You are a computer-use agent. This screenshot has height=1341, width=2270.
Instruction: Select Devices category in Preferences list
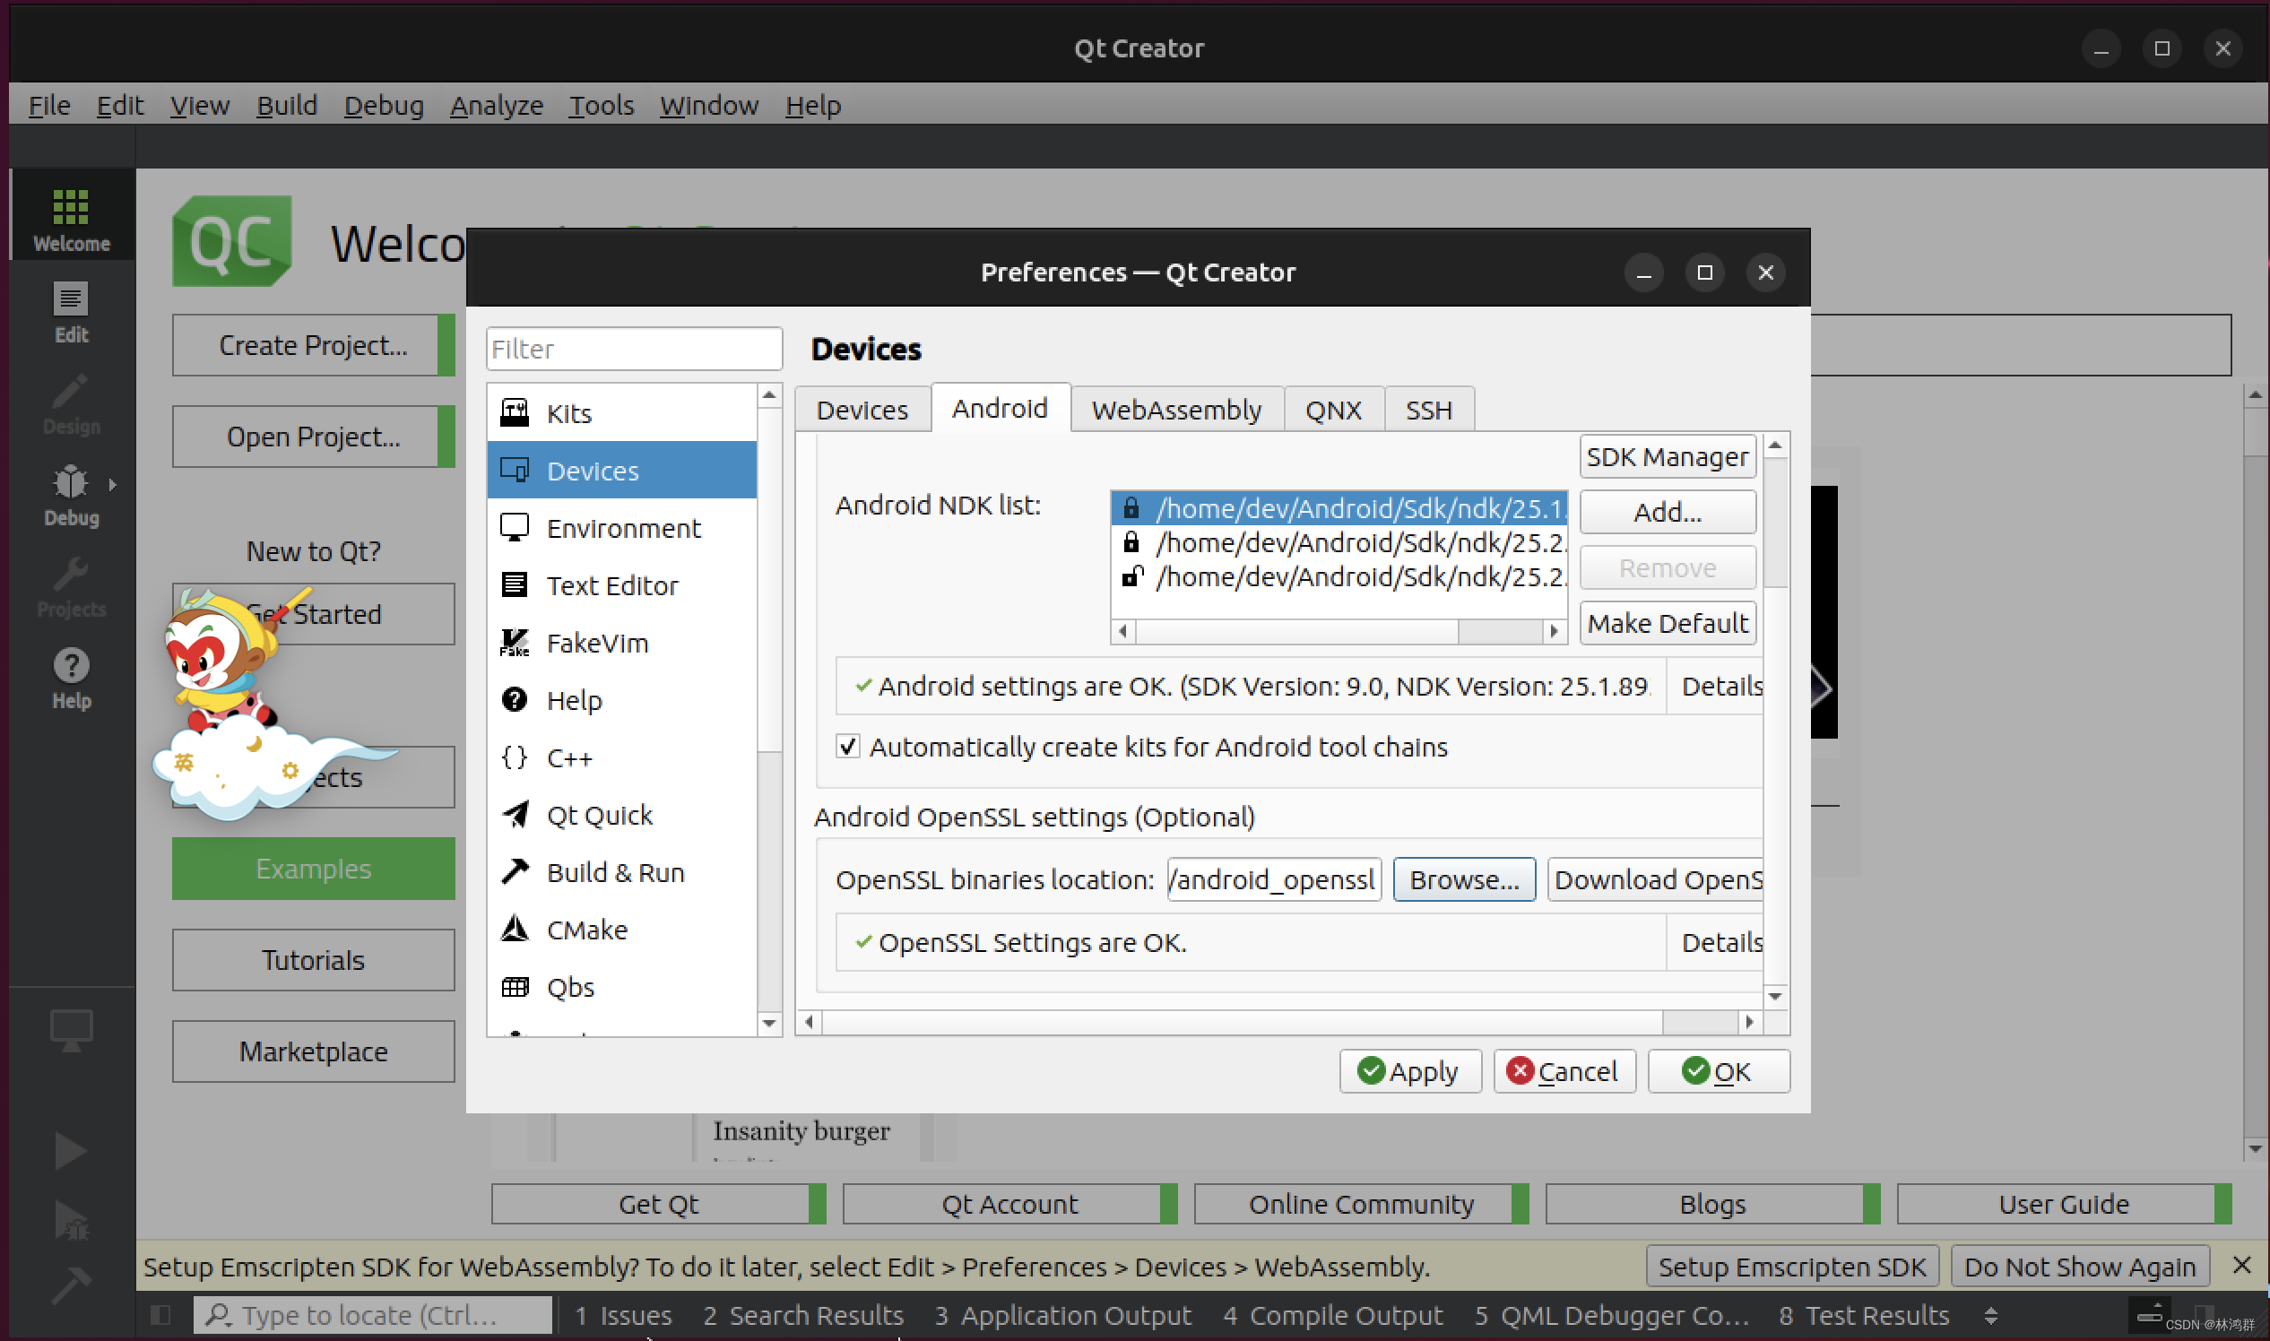point(621,471)
